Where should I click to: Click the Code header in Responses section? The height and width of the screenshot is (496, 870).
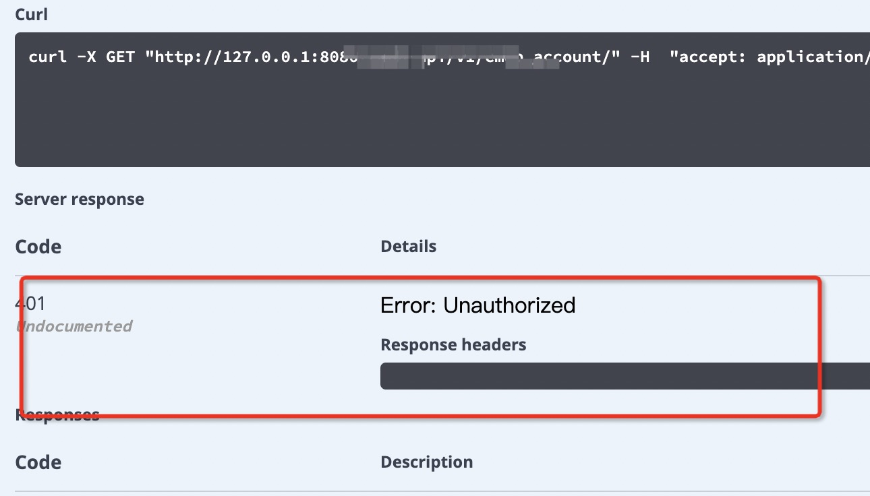[x=38, y=462]
